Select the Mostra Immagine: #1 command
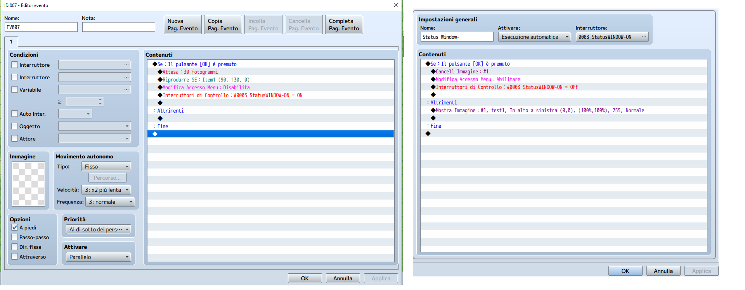Image resolution: width=745 pixels, height=290 pixels. 564,110
